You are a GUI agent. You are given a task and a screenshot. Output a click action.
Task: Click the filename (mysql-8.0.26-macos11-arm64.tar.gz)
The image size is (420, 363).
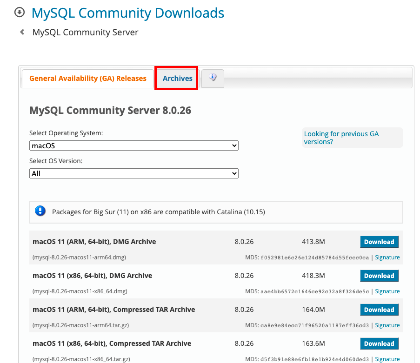[80, 325]
